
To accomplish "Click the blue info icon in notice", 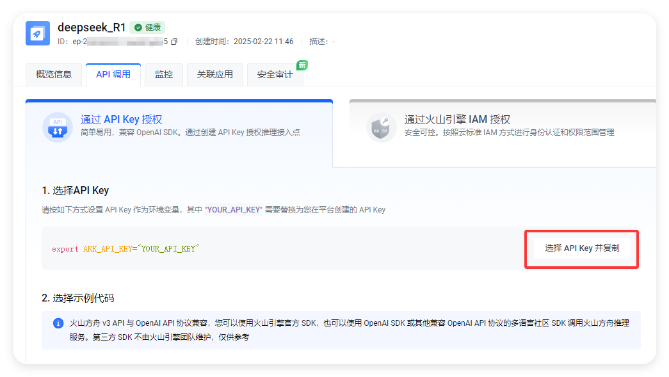I will tap(58, 323).
